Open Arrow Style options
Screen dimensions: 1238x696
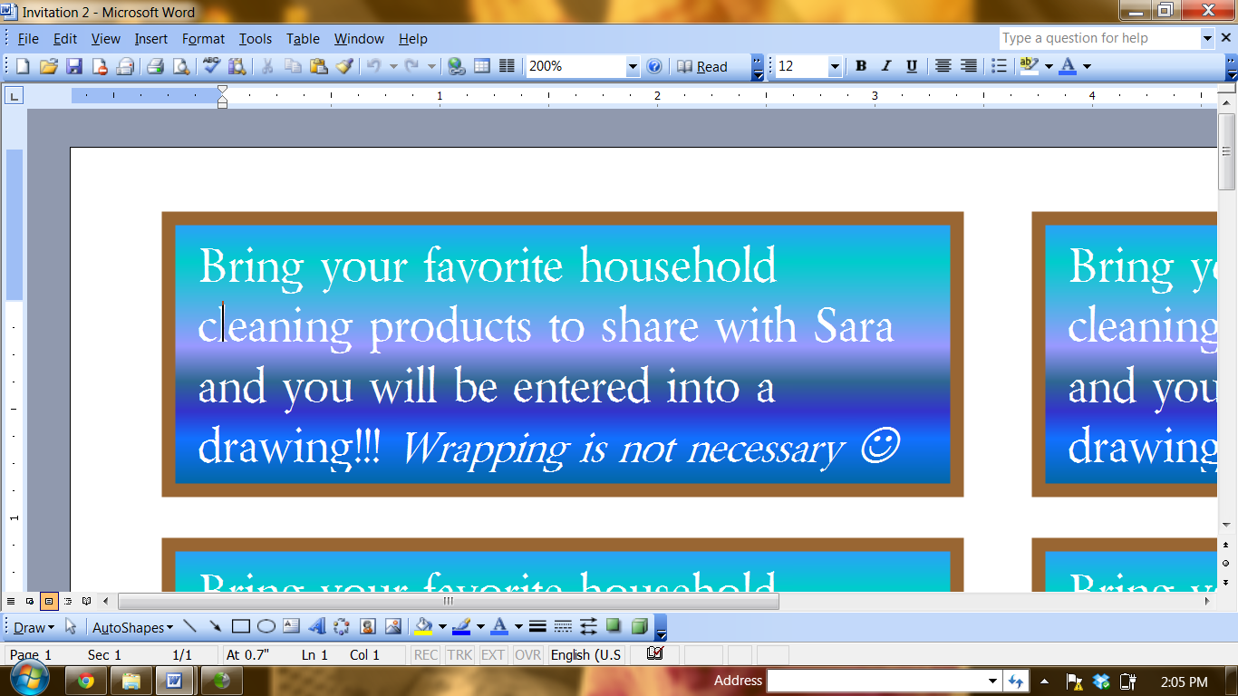pos(588,626)
